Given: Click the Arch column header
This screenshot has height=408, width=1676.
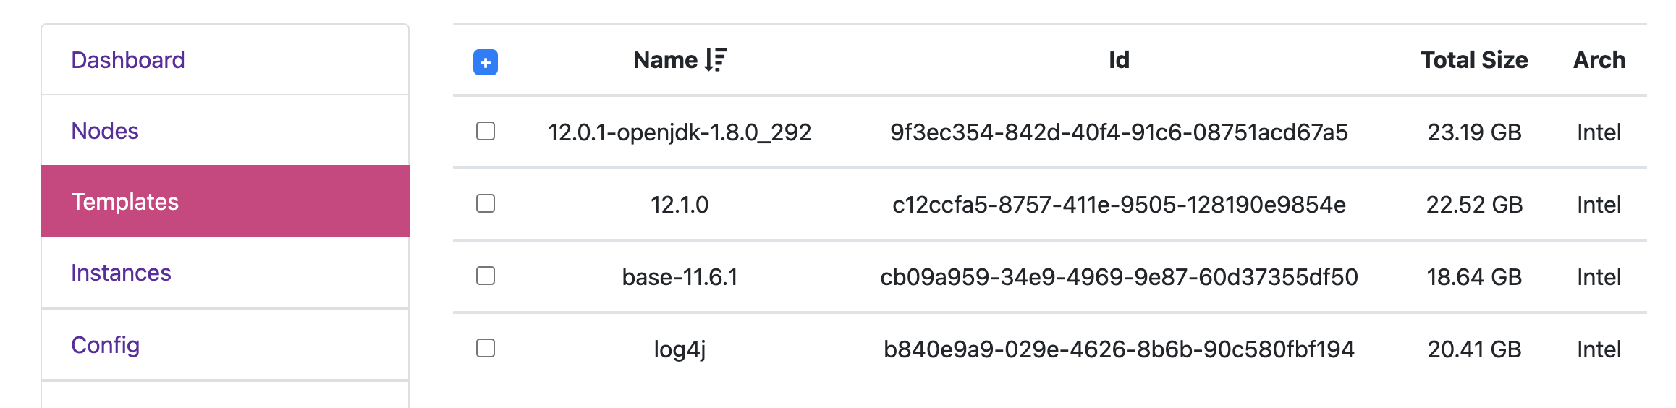Looking at the screenshot, I should (x=1599, y=60).
